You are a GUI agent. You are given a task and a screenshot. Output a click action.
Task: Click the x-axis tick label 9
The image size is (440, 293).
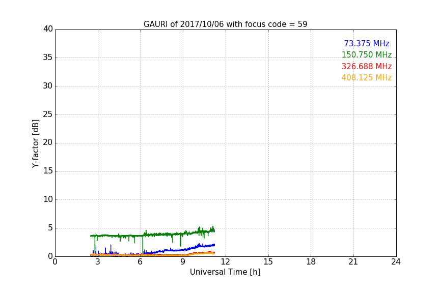click(x=183, y=262)
